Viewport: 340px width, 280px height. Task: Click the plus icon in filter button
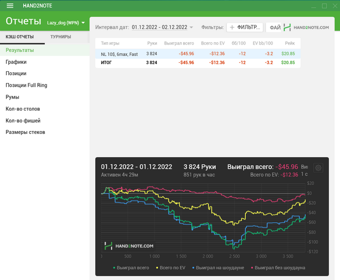(x=232, y=27)
